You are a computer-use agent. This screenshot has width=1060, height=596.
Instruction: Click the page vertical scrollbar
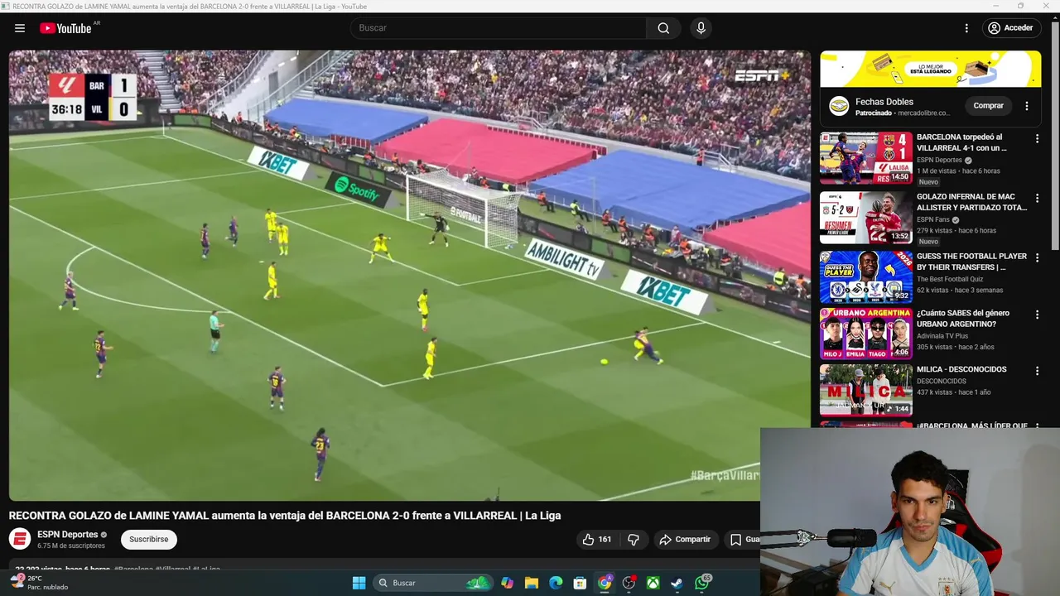click(x=1054, y=137)
